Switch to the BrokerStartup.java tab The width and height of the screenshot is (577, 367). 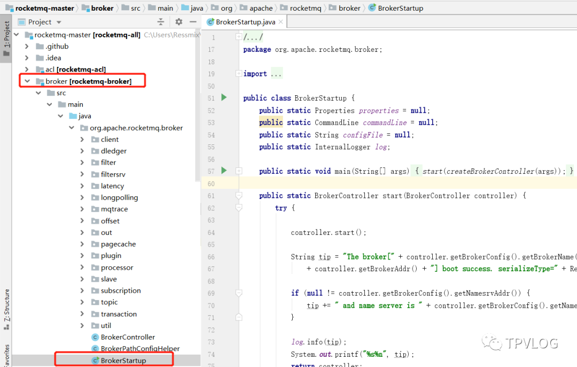245,22
